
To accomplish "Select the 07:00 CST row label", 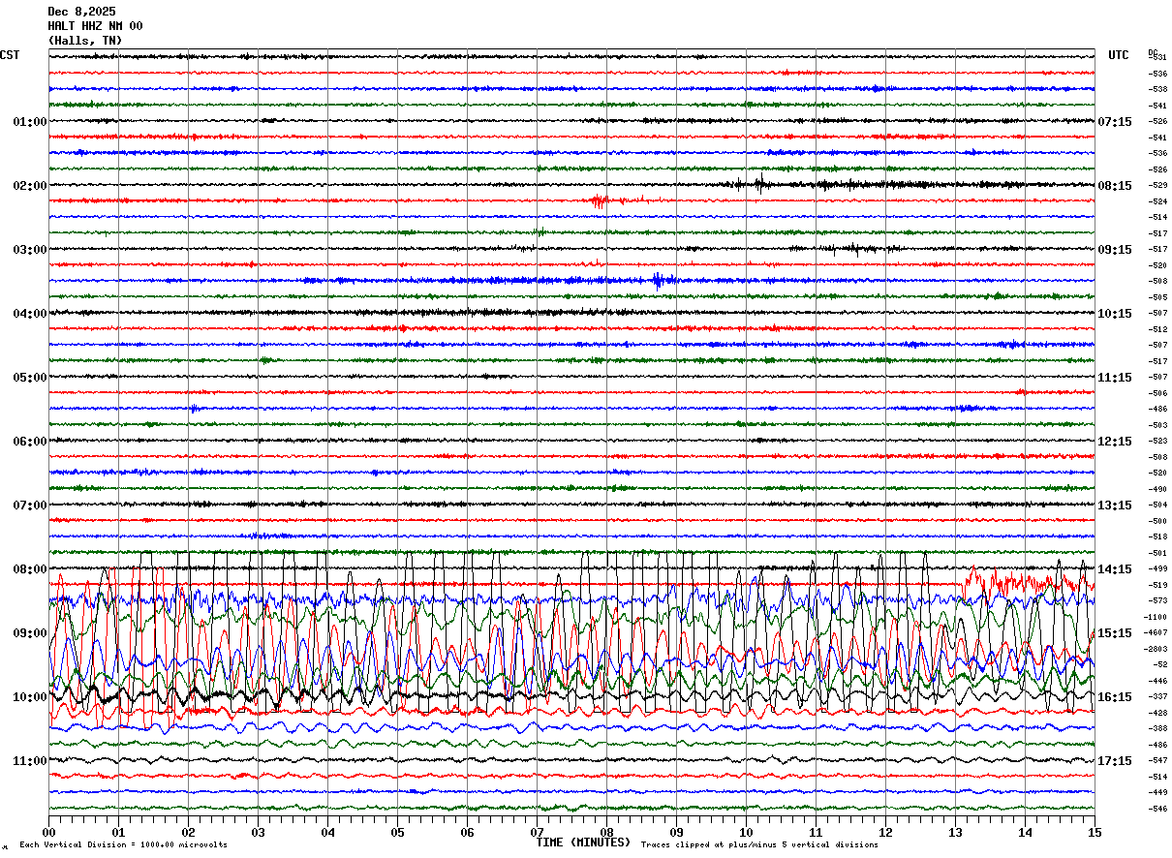I will tap(30, 506).
